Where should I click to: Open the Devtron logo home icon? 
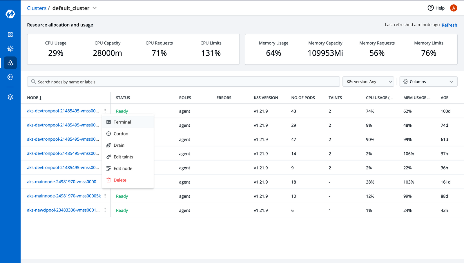(10, 14)
